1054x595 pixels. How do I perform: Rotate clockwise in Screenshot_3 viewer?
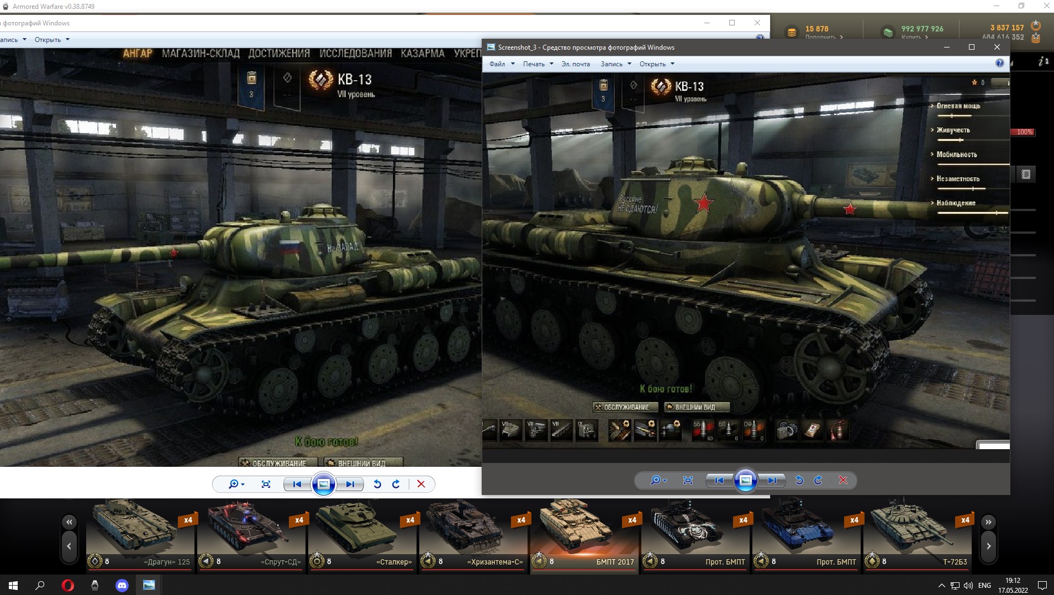(x=818, y=480)
